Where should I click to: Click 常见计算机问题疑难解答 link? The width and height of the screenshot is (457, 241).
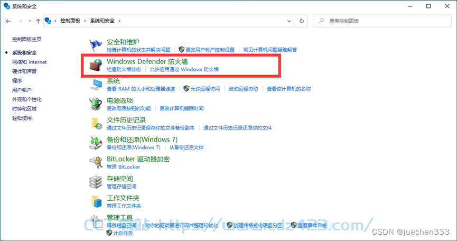pyautogui.click(x=270, y=50)
